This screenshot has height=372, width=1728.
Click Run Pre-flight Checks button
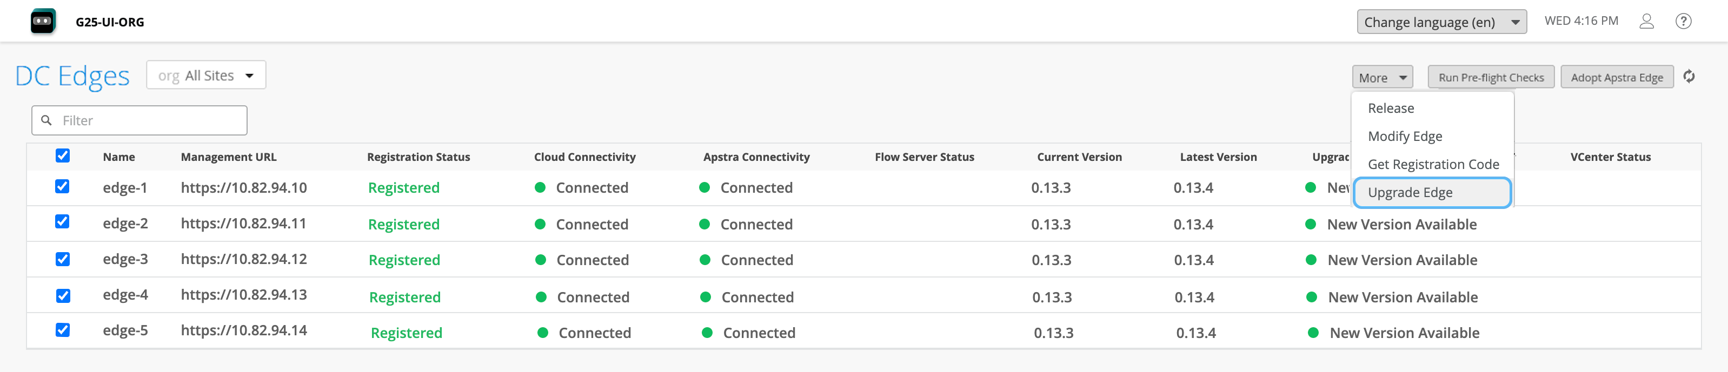point(1491,78)
